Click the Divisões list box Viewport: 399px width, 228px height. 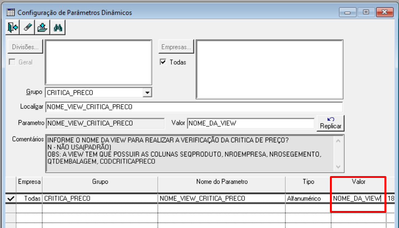[98, 62]
